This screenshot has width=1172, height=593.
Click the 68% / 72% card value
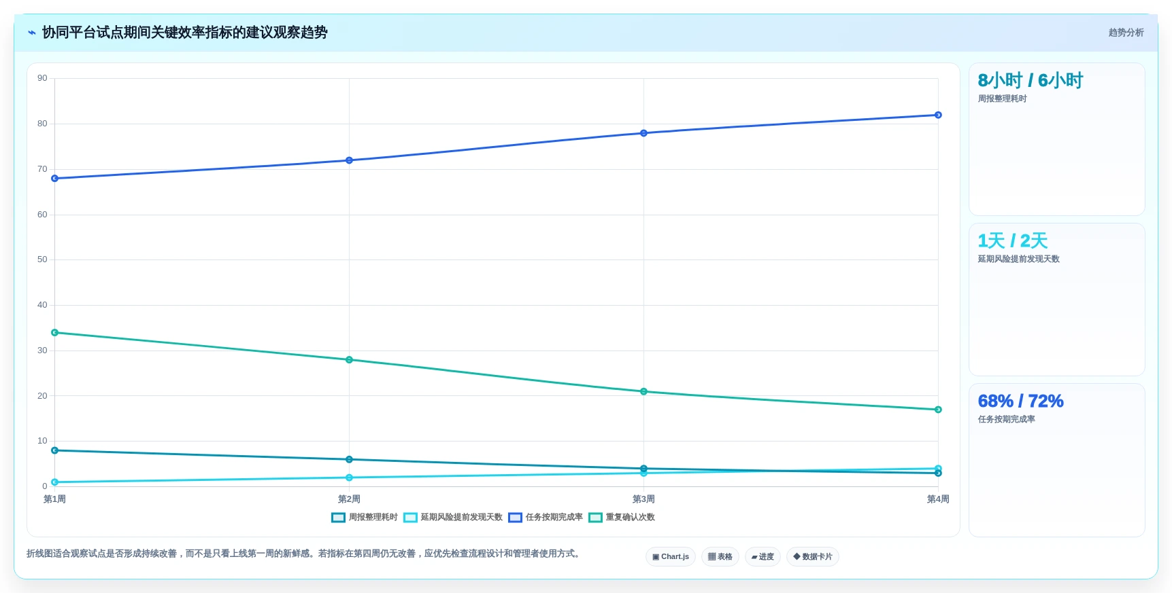(x=1020, y=401)
